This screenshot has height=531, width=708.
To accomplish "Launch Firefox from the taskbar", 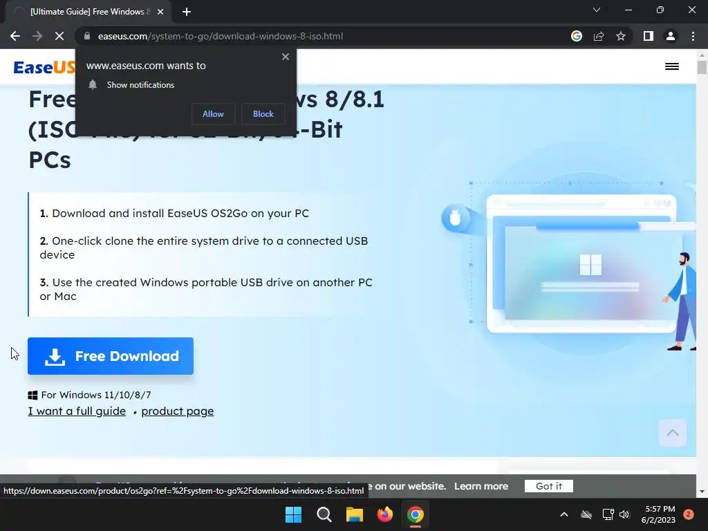I will [x=384, y=514].
